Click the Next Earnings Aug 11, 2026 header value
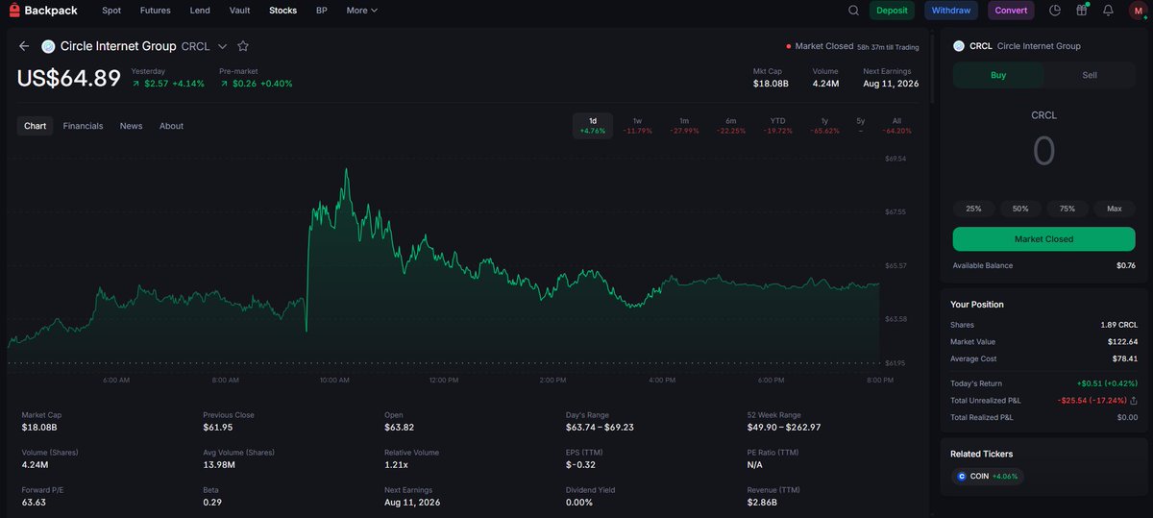 [891, 84]
